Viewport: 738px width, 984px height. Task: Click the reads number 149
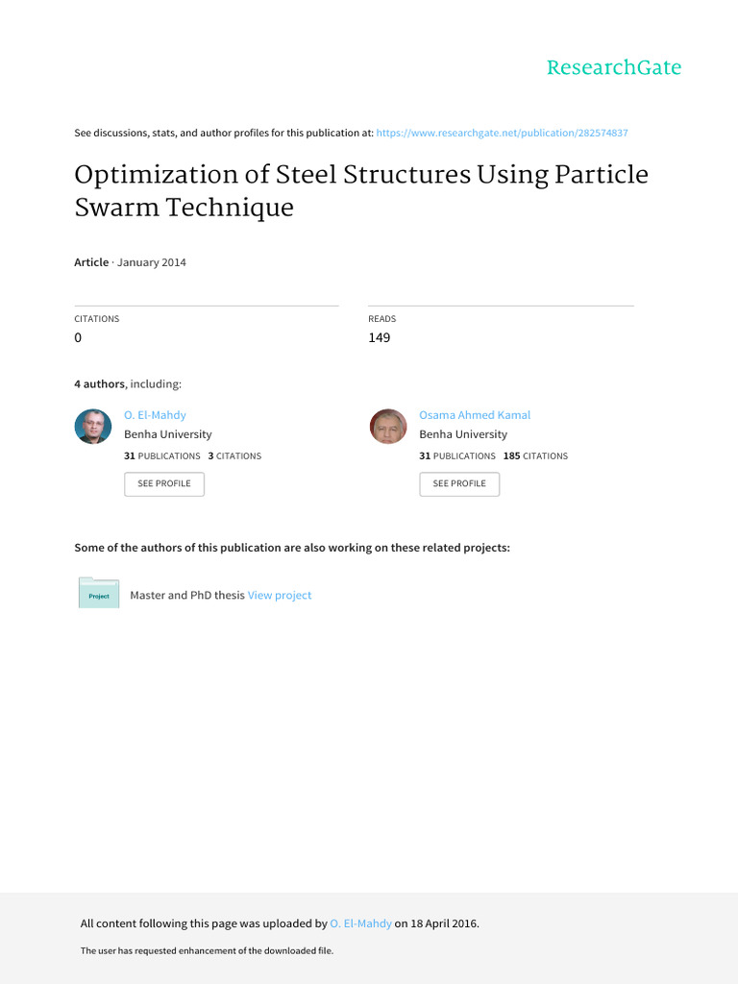pos(379,338)
